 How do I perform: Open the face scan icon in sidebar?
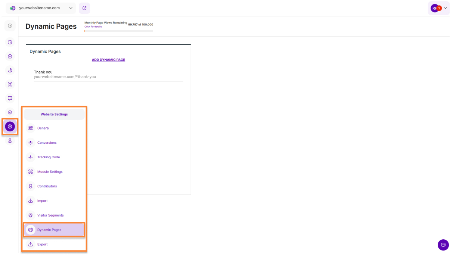pyautogui.click(x=10, y=84)
